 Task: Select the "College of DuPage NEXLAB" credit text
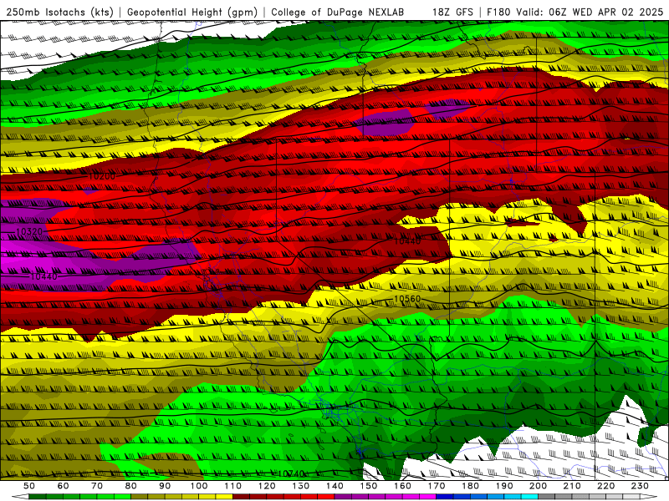coord(338,13)
